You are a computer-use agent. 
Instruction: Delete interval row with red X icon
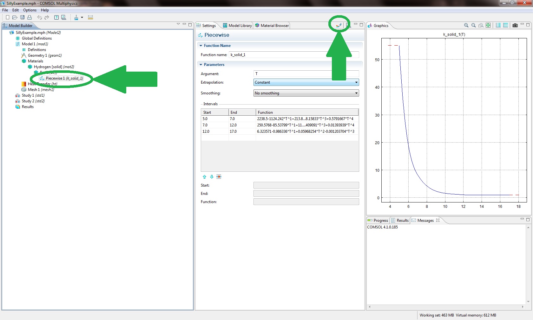point(219,177)
